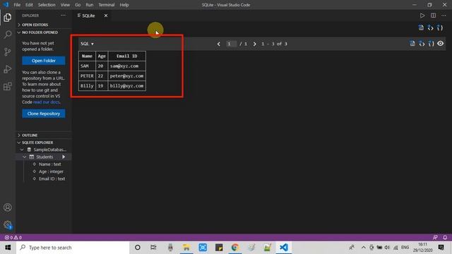Click Show Table play icon beside Students
The image size is (452, 254).
(64, 157)
